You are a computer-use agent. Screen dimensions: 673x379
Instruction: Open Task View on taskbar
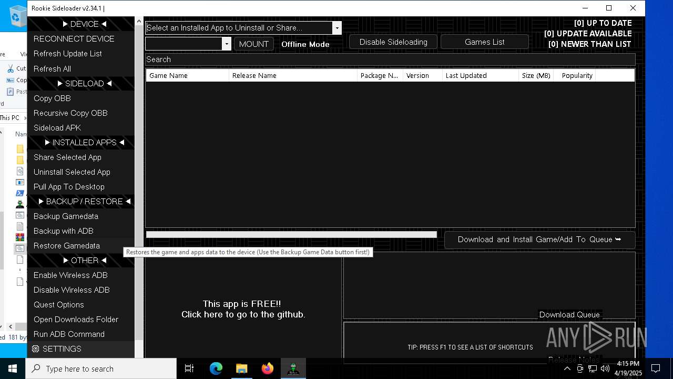point(189,368)
